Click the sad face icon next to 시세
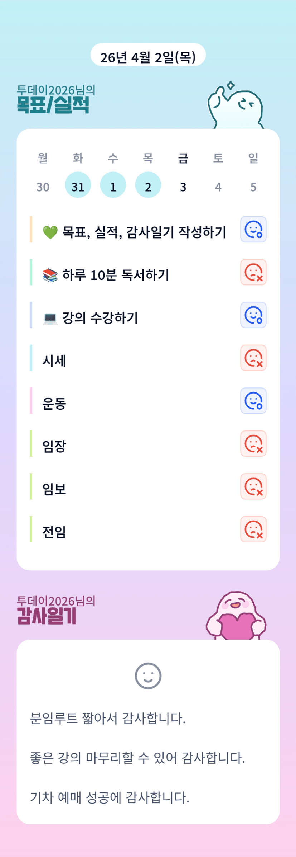The width and height of the screenshot is (296, 857). tap(253, 358)
